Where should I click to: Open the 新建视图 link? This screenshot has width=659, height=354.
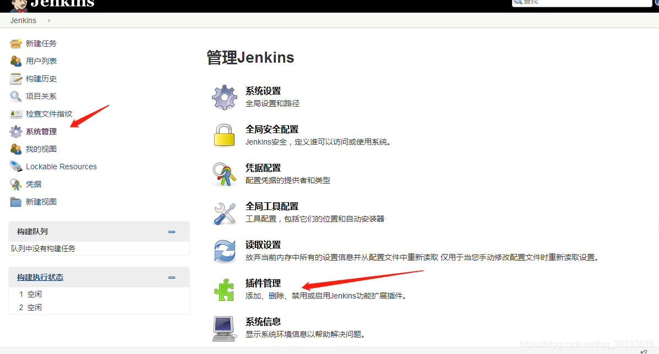[41, 202]
